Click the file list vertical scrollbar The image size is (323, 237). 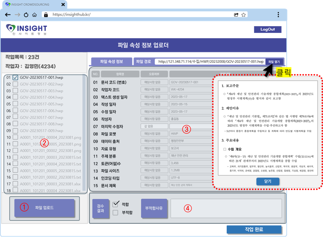[x=84, y=133]
